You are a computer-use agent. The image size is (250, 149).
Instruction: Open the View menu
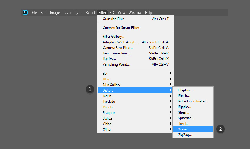pos(121,13)
